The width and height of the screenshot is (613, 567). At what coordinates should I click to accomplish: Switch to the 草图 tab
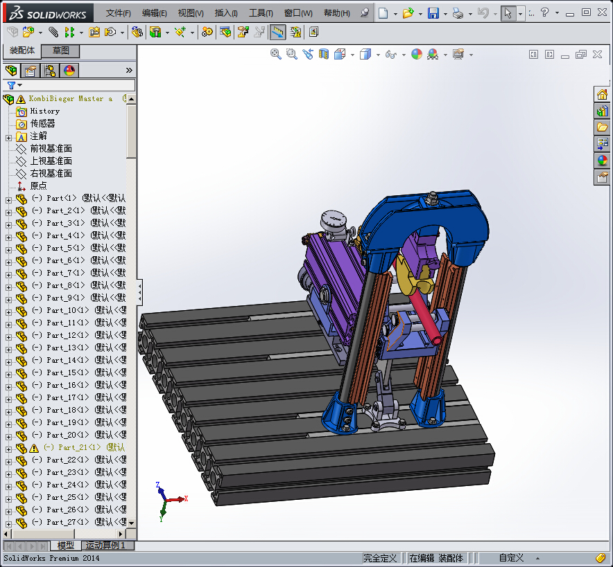(61, 51)
